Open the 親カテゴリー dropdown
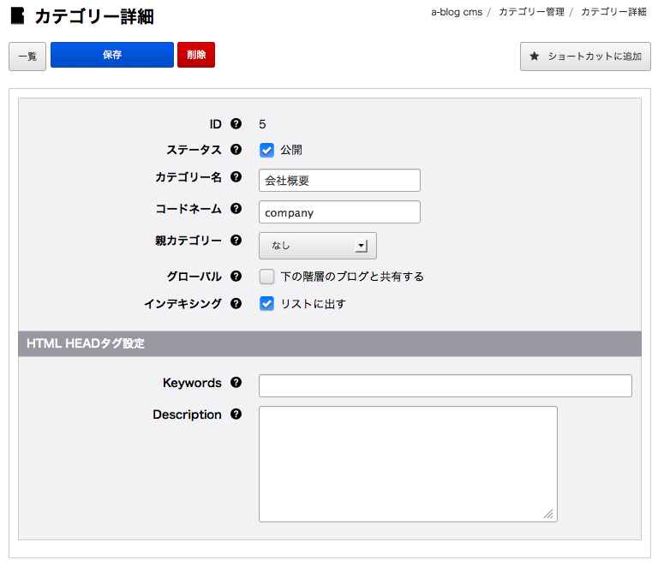Viewport: 664px width, 578px height. [317, 246]
